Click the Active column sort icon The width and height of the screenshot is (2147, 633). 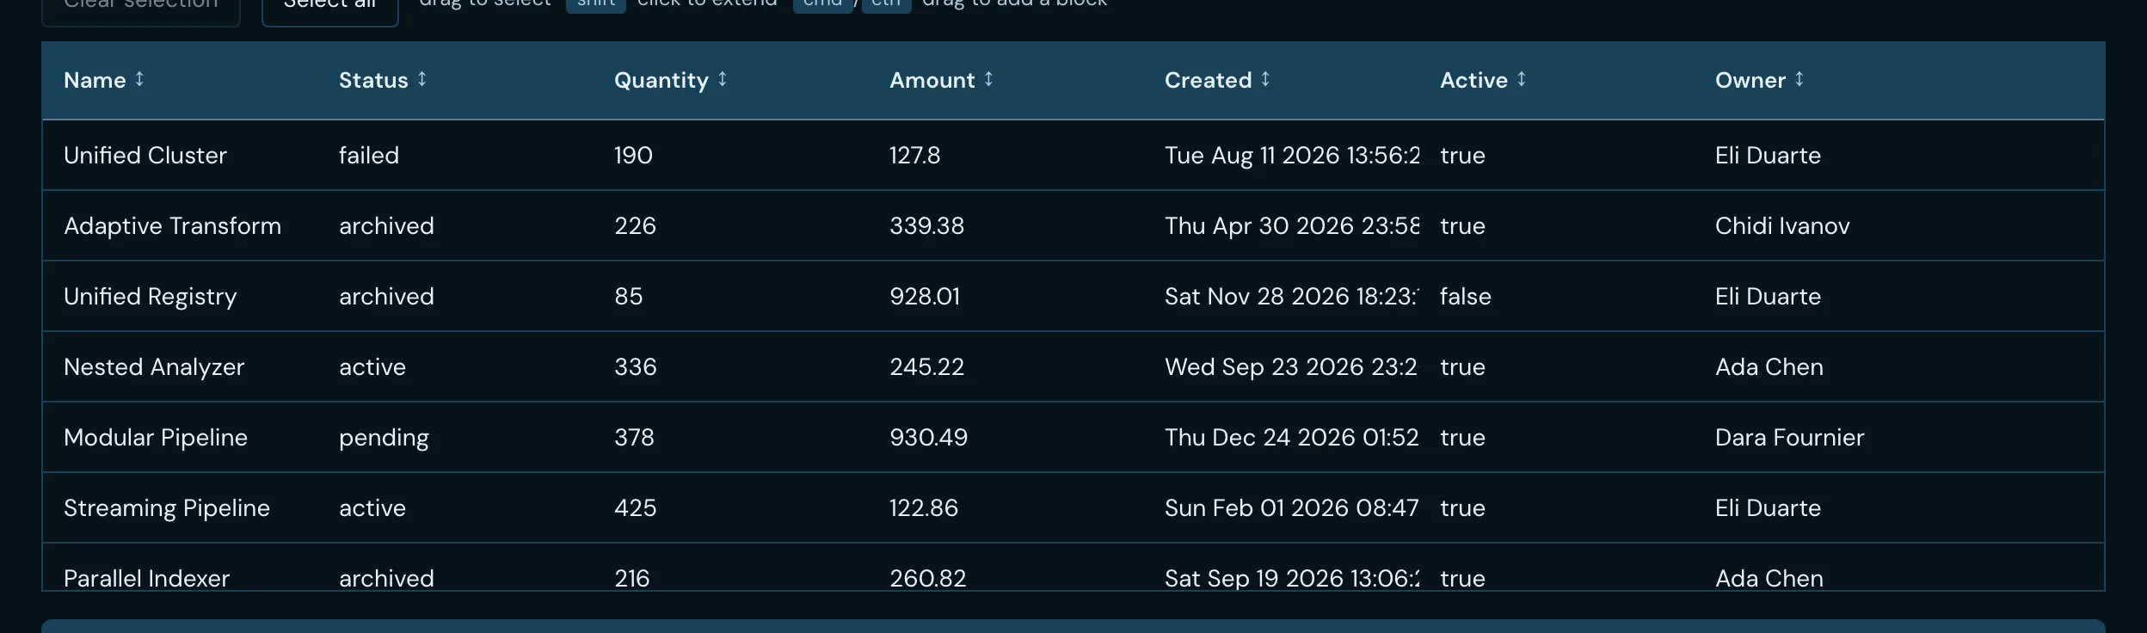(x=1522, y=79)
